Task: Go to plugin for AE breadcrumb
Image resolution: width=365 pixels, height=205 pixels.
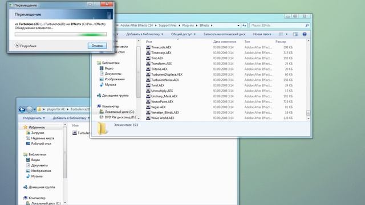Action: 56,109
